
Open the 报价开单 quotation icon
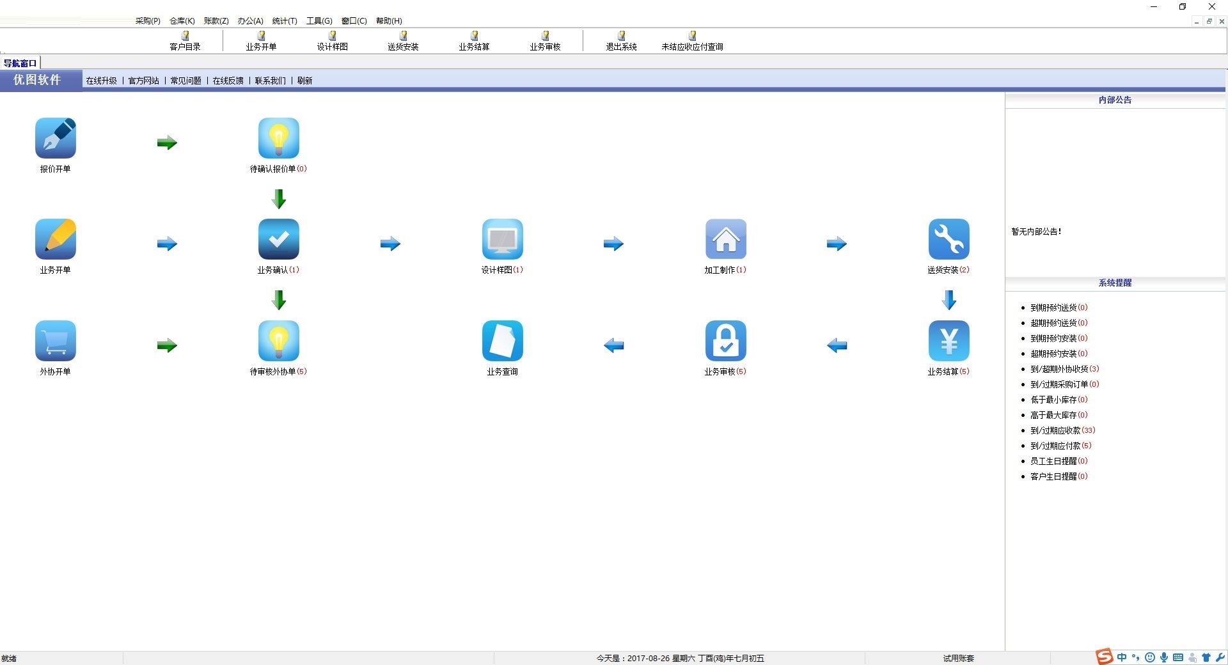point(56,138)
